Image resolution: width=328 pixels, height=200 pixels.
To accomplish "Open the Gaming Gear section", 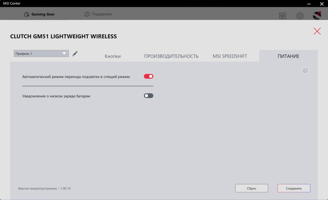I will tap(39, 14).
